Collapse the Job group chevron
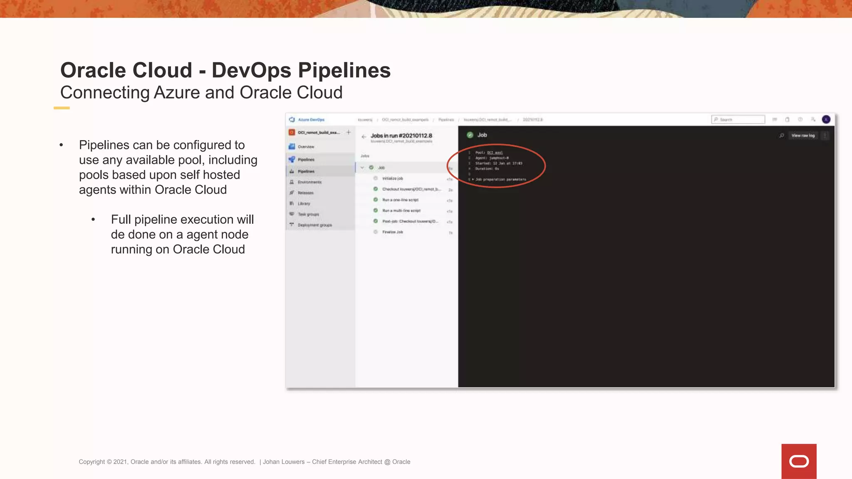The height and width of the screenshot is (479, 852). point(362,168)
